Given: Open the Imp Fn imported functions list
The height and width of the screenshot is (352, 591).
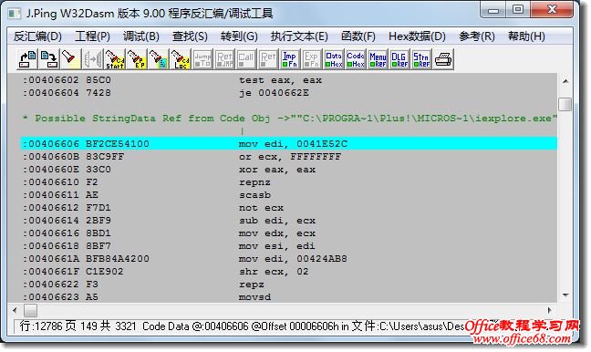Looking at the screenshot, I should pyautogui.click(x=290, y=59).
